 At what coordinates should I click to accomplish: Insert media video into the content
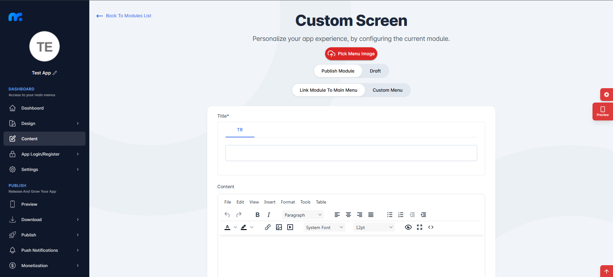[x=290, y=227]
